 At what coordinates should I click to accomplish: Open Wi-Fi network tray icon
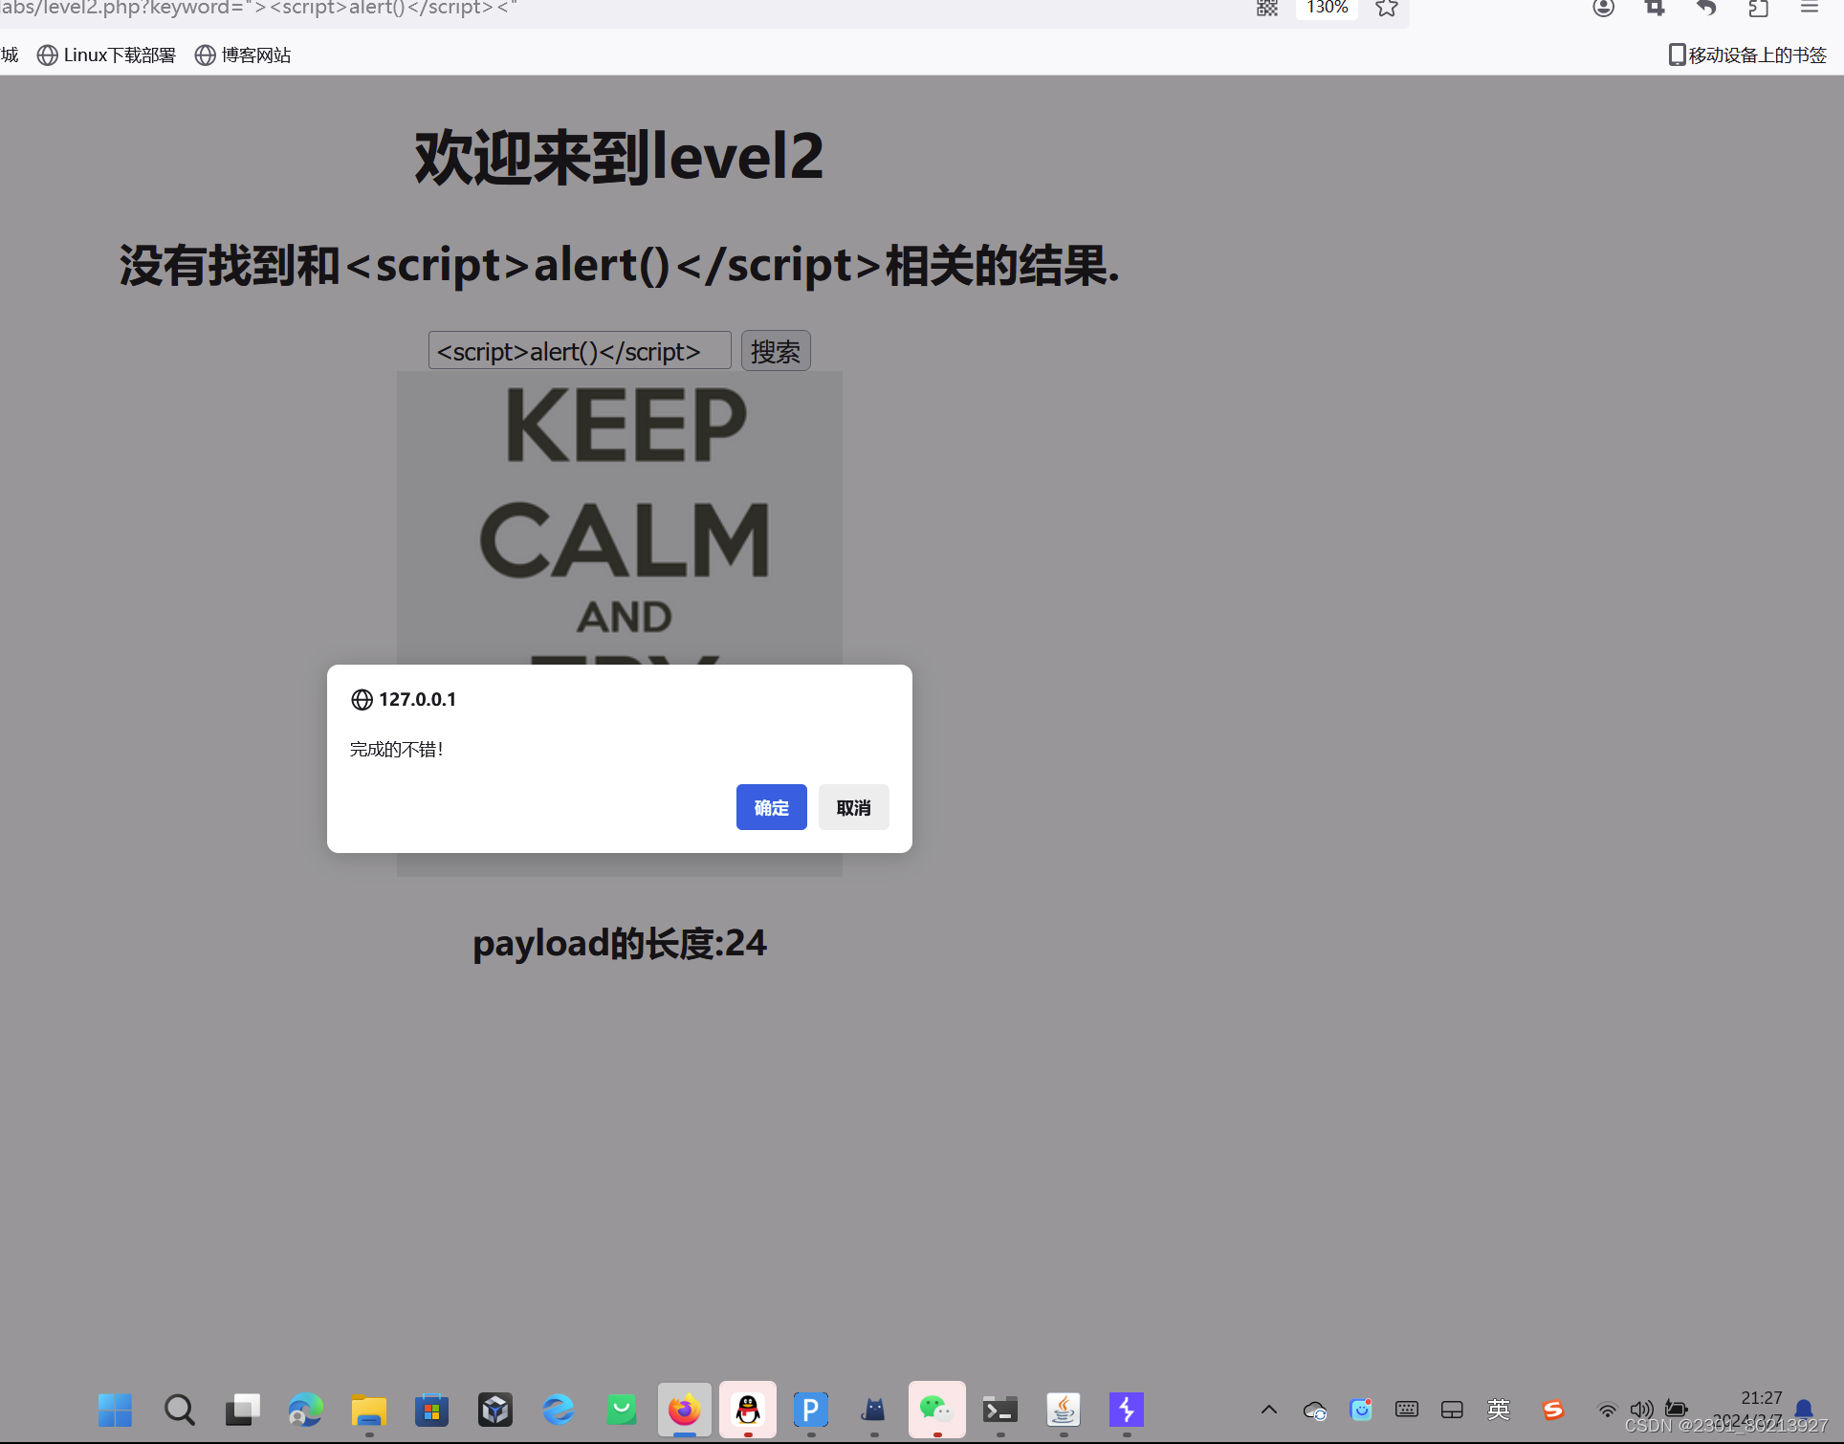(1608, 1410)
